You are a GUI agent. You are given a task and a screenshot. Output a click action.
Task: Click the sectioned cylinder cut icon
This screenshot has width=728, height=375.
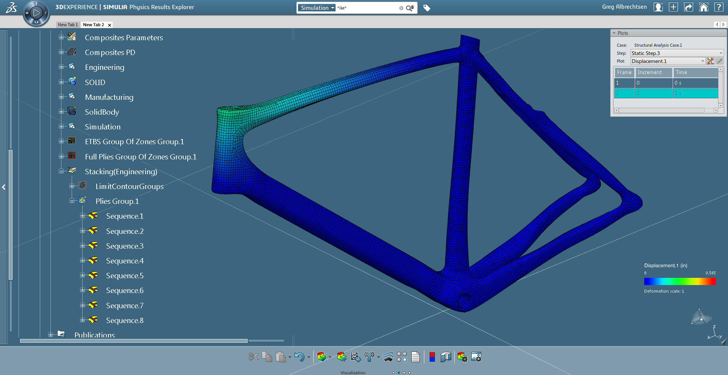click(x=446, y=357)
